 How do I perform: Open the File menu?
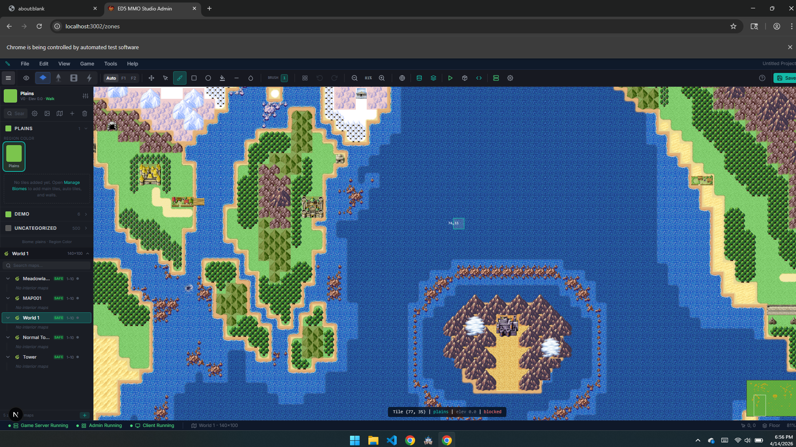[x=25, y=64]
